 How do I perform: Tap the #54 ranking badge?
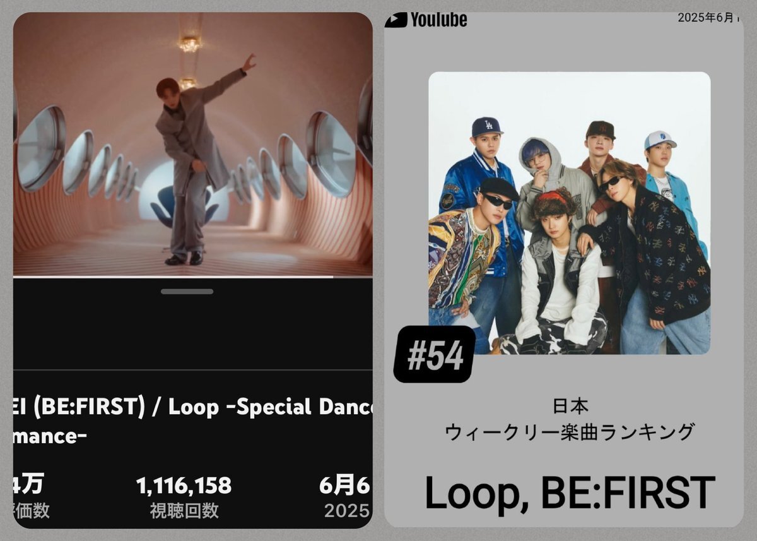point(435,355)
